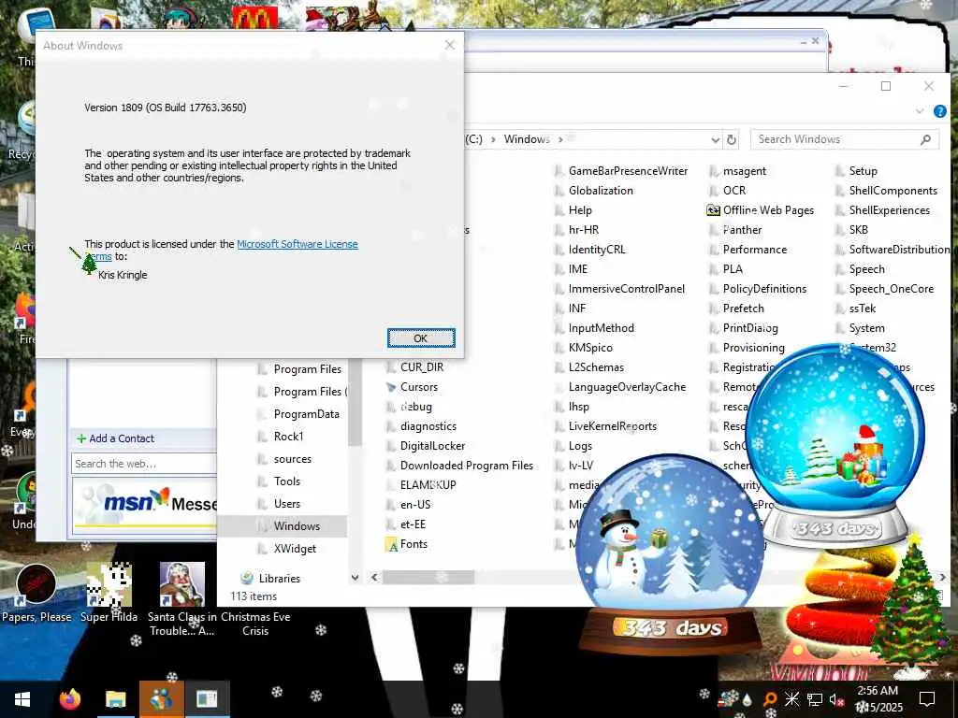This screenshot has height=718, width=958.
Task: Open the Microsoft Software License link
Action: [x=297, y=244]
